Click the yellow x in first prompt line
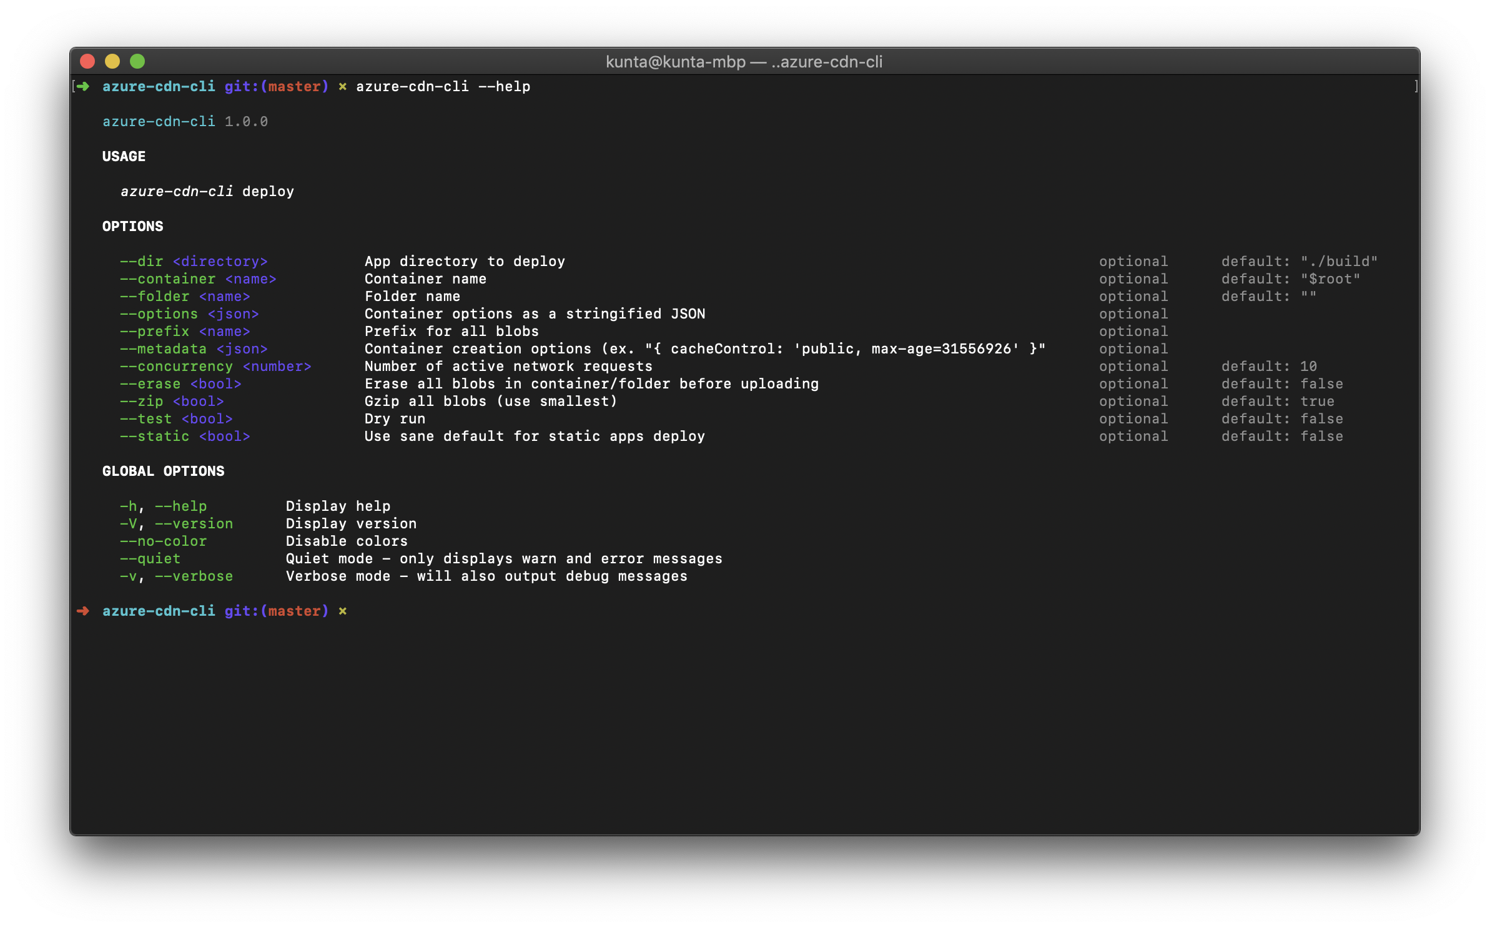 pyautogui.click(x=342, y=86)
